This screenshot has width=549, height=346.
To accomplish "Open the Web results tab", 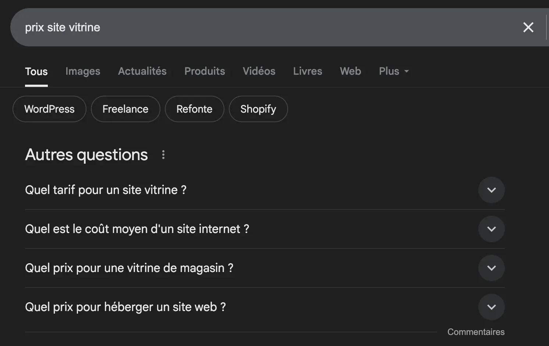I will coord(350,71).
